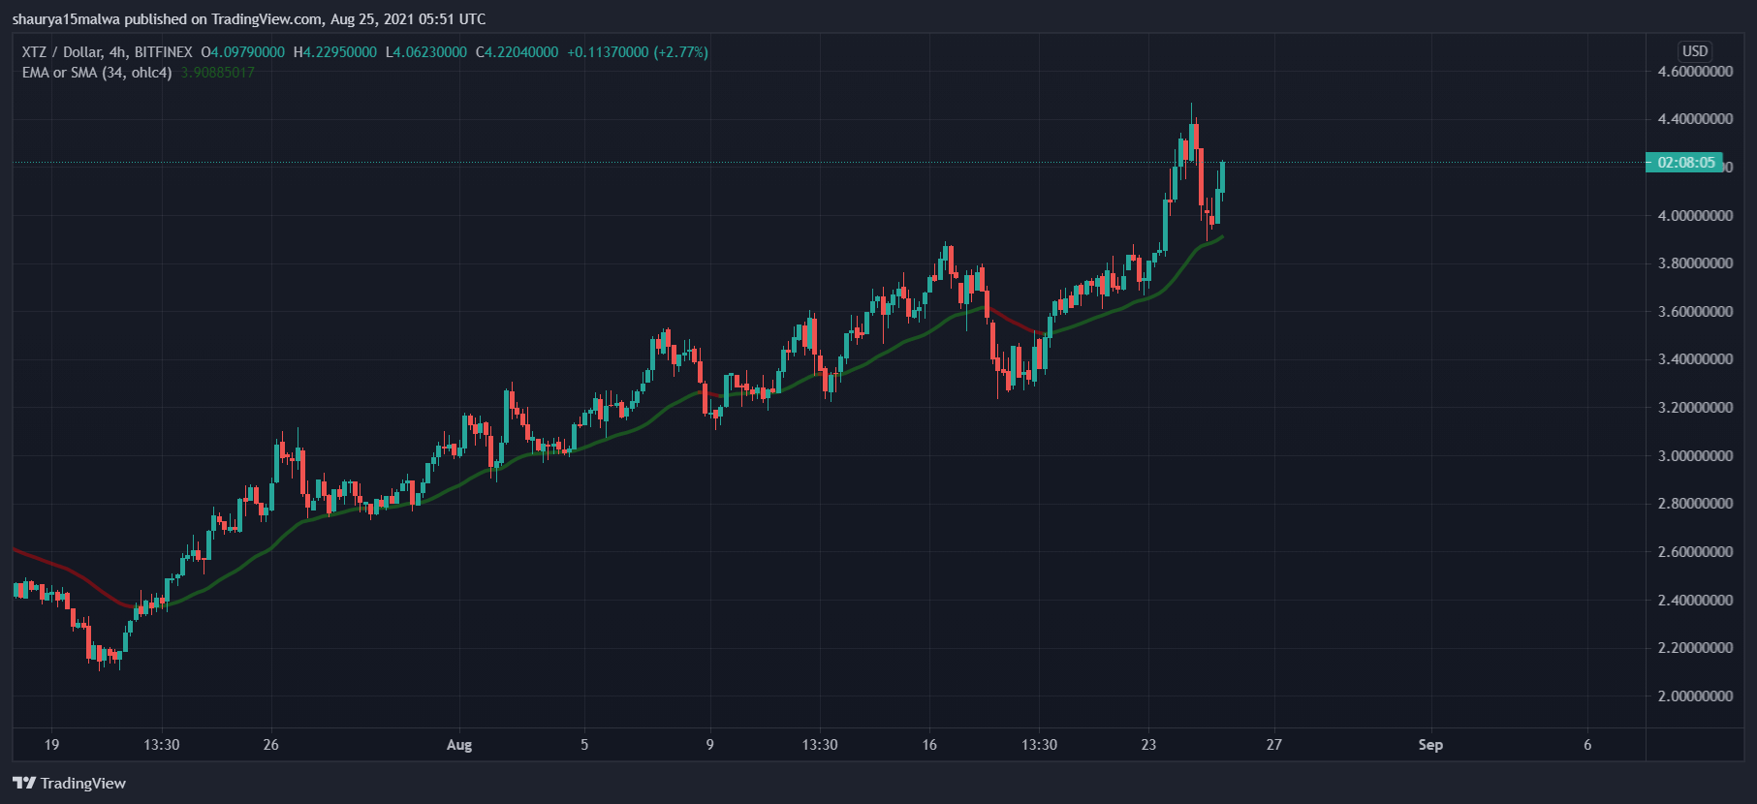
Task: Click the open value O4.09790000
Action: pyautogui.click(x=242, y=52)
